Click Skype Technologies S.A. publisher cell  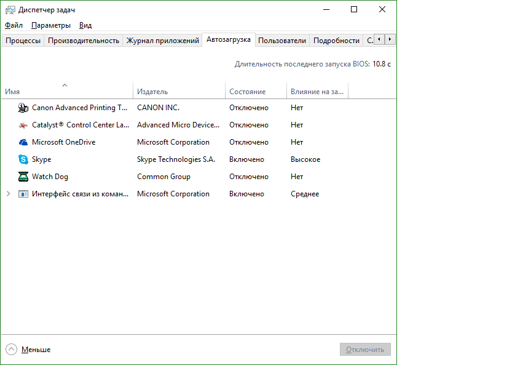click(176, 159)
